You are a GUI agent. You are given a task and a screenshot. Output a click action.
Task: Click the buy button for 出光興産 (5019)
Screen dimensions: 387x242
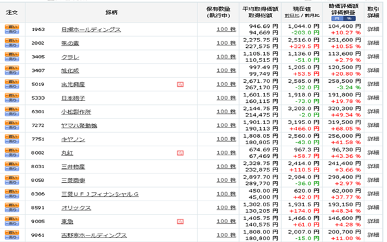[x=12, y=82]
